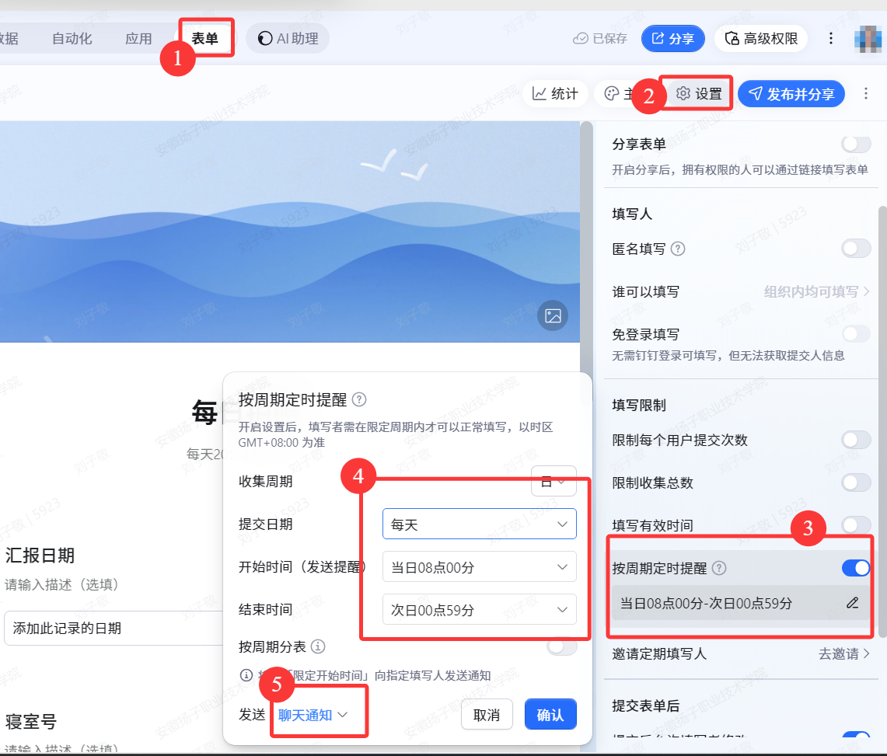887x756 pixels.
Task: Toggle 免登录填写 switch
Action: (x=855, y=333)
